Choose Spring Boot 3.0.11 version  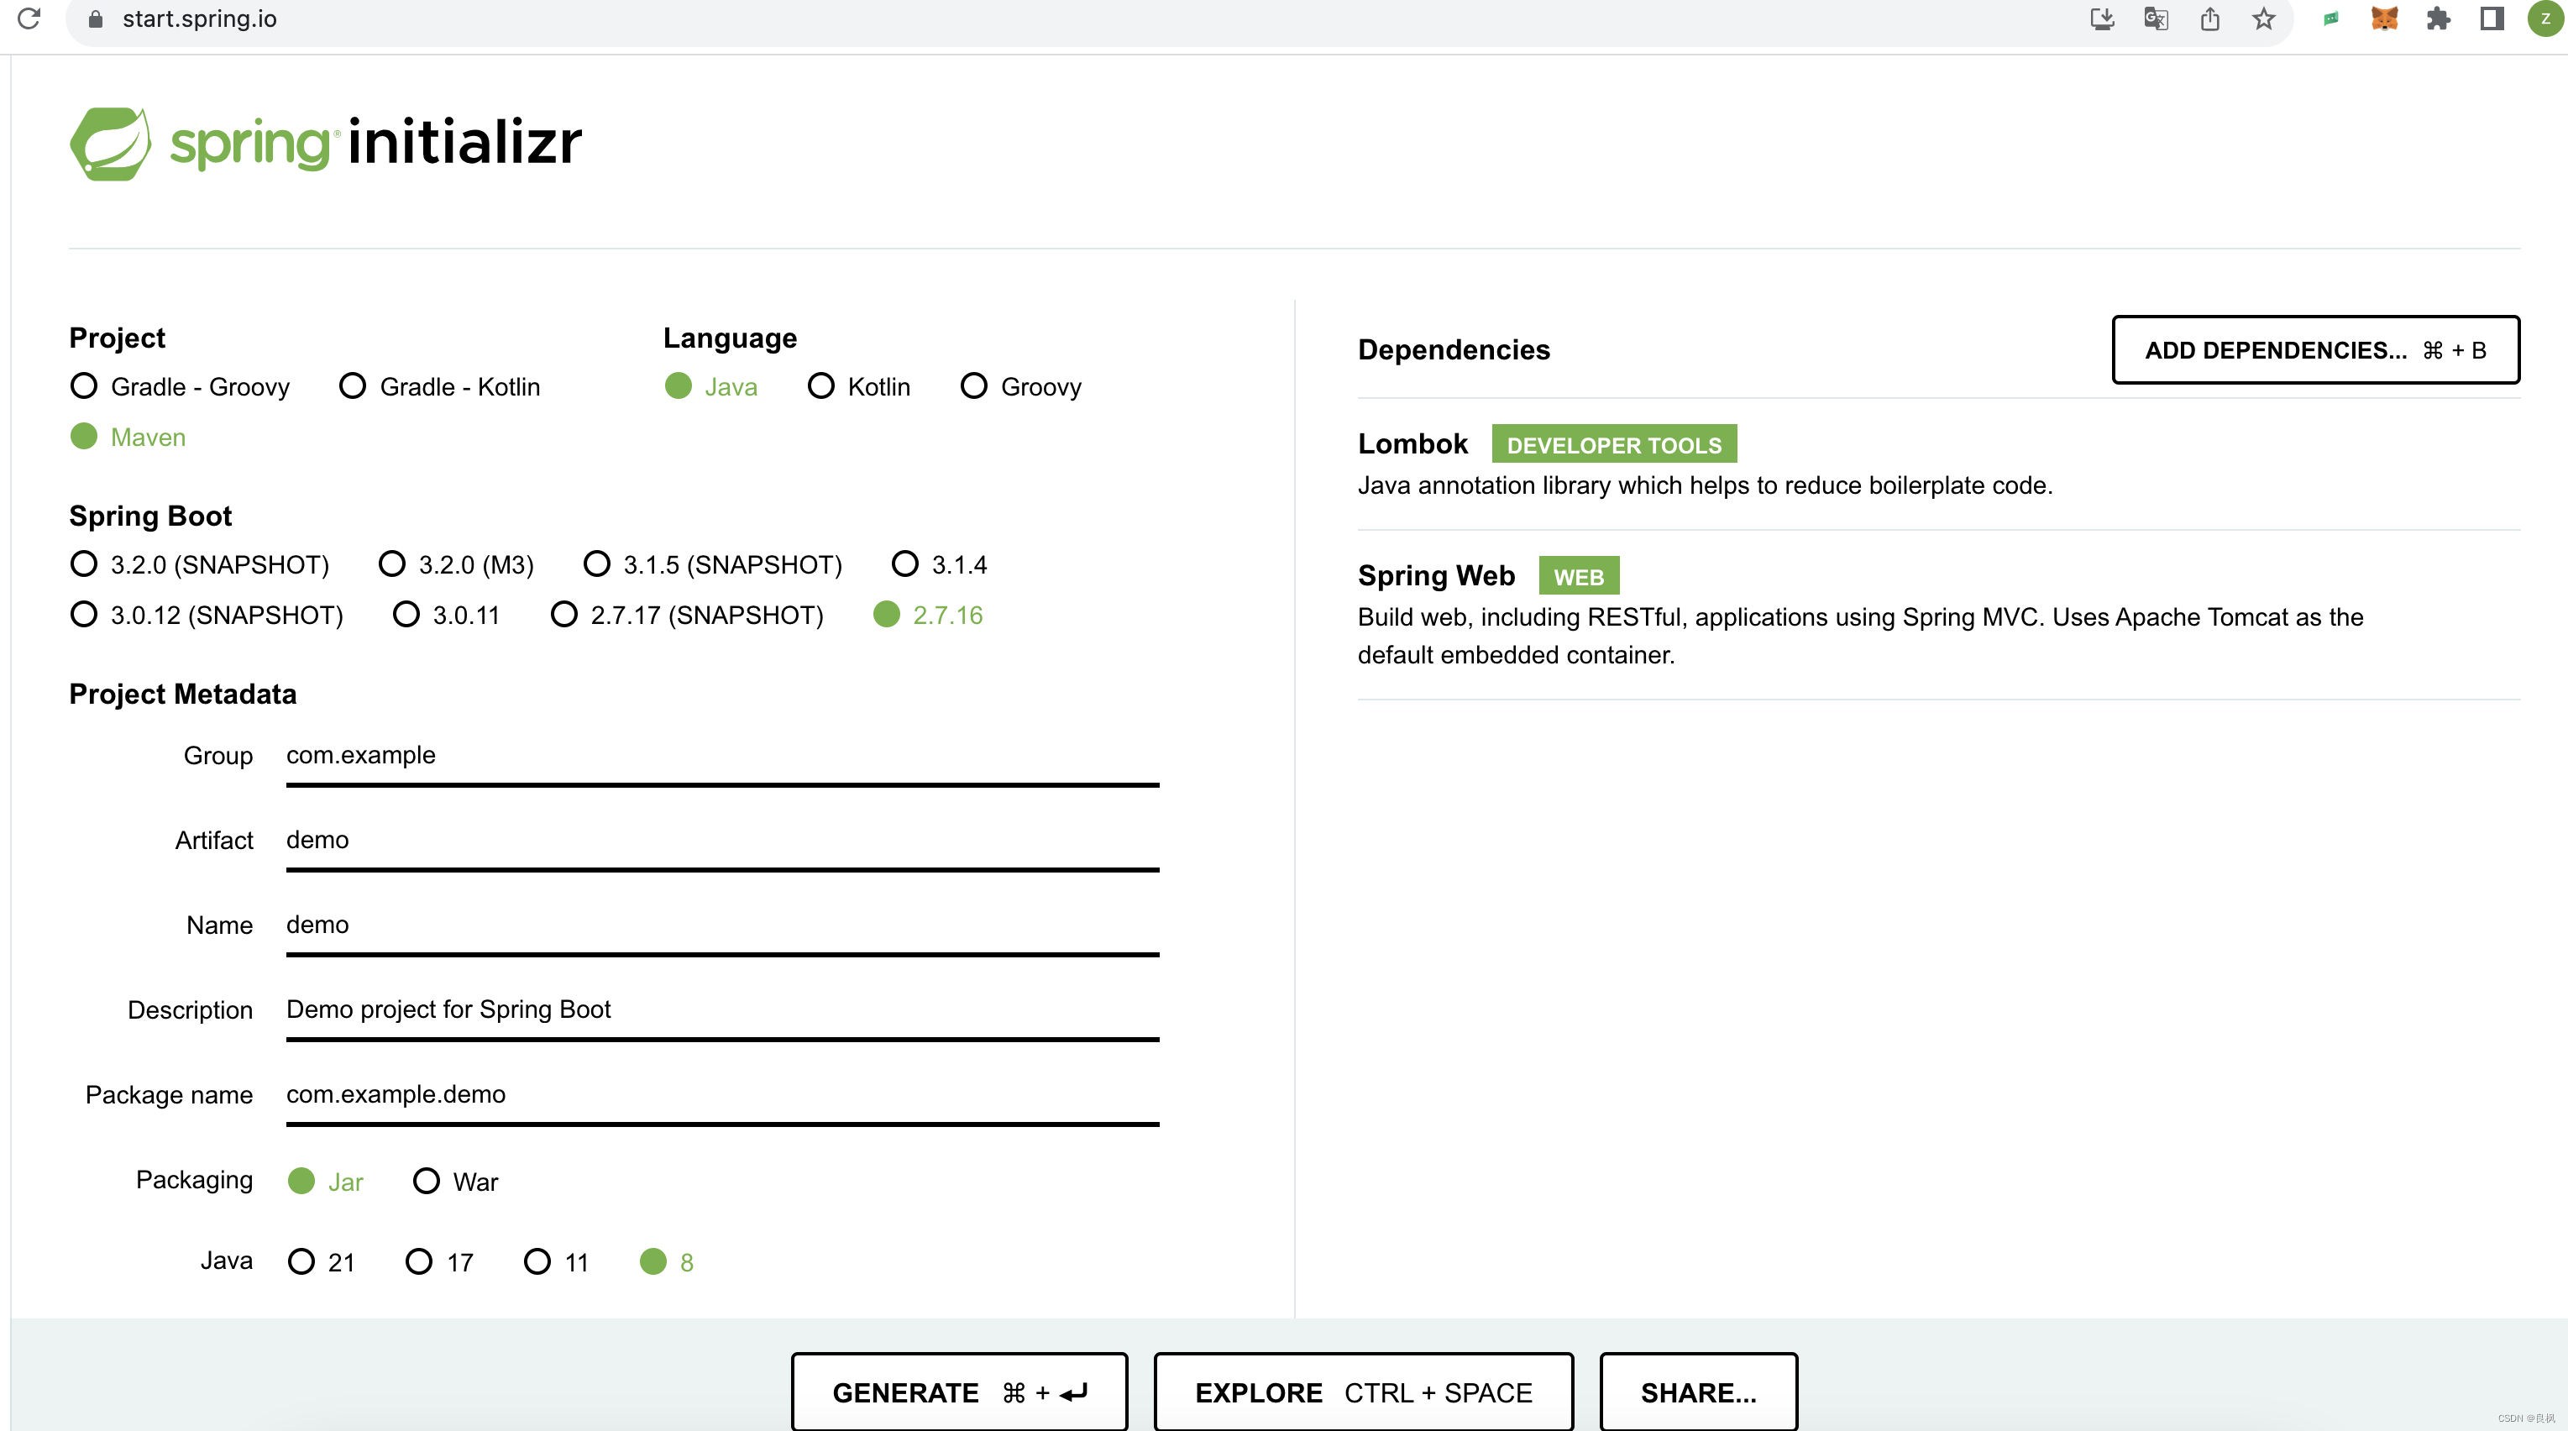[406, 614]
